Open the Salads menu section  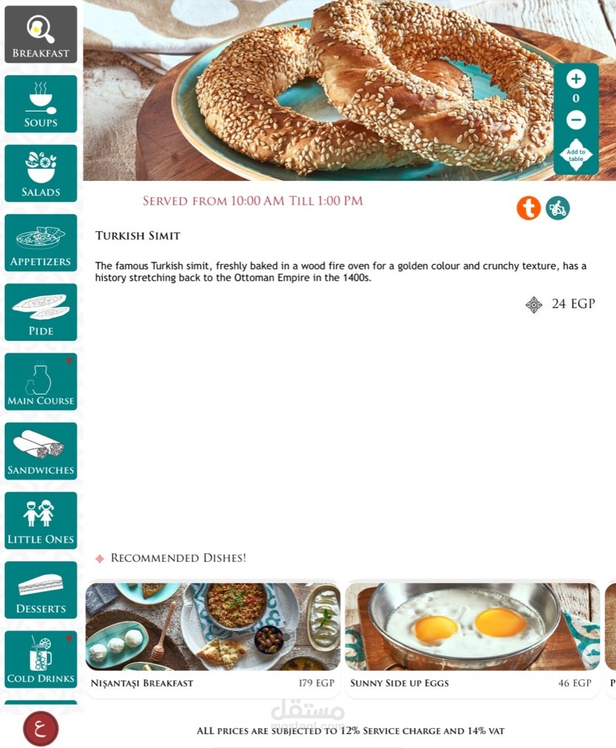pyautogui.click(x=41, y=173)
